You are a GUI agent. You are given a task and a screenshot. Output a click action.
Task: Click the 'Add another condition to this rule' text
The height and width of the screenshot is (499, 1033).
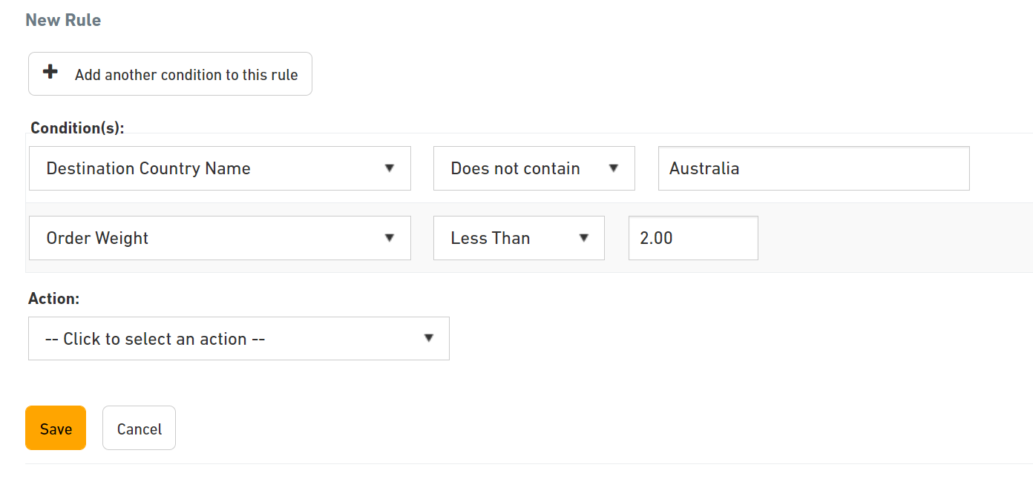click(186, 75)
